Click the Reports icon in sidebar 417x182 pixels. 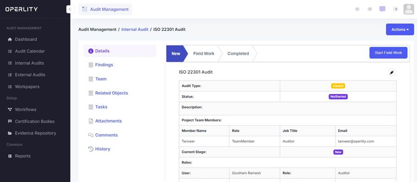coord(10,156)
